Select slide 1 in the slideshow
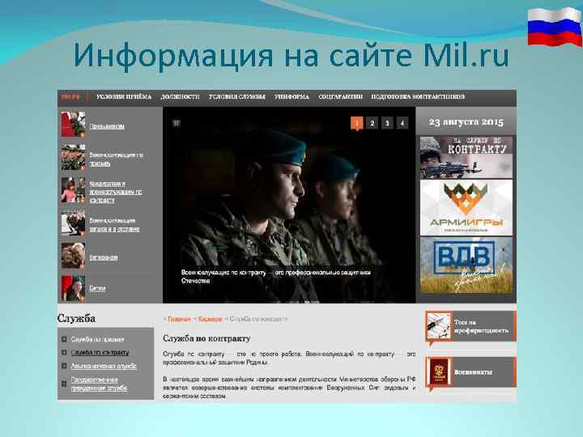 [357, 123]
